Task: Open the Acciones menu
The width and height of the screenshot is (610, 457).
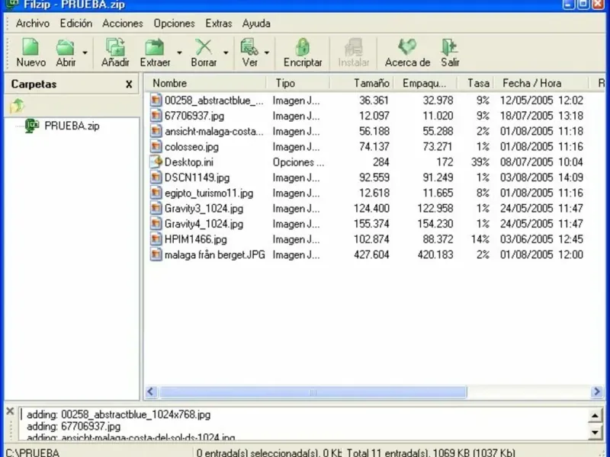Action: click(123, 24)
